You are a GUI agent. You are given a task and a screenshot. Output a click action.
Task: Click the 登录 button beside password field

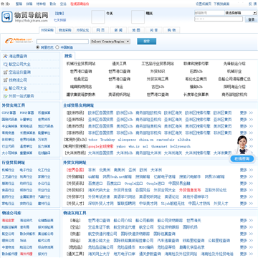click(252, 19)
